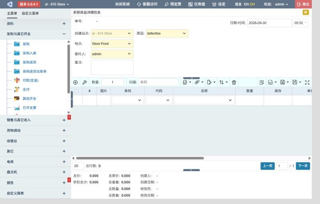This screenshot has height=204, width=320.
Task: Open the 地点 Store Front dropdown
Action: tap(112, 44)
